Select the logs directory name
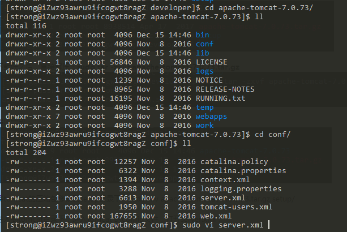This screenshot has height=232, width=347. point(205,71)
